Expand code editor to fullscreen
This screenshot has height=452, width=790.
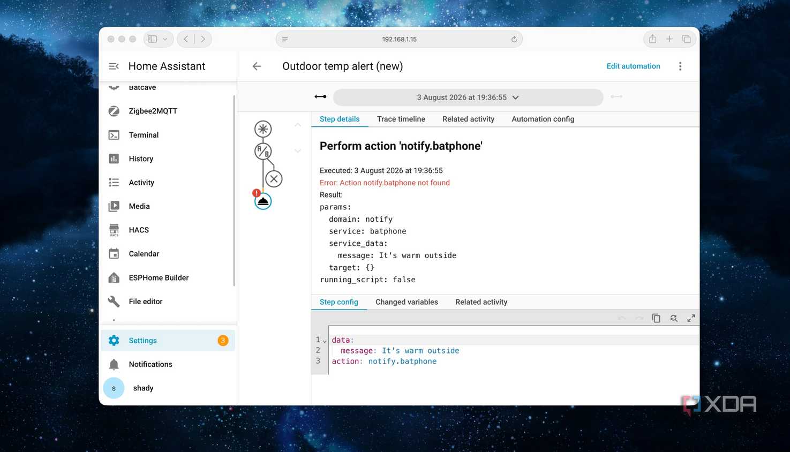[691, 318]
